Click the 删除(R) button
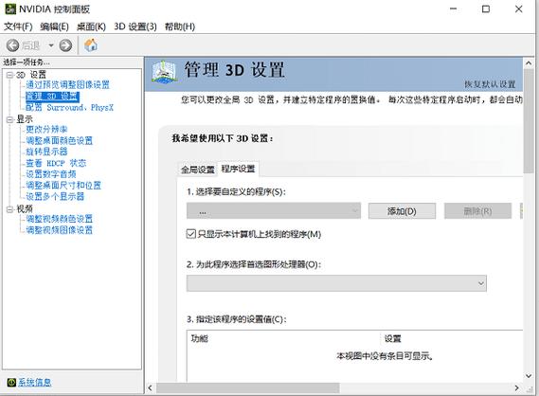539x396 pixels. [x=477, y=210]
